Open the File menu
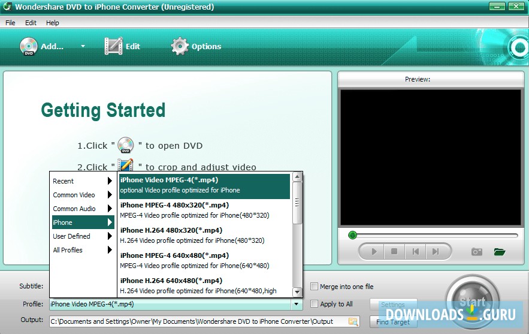 point(10,23)
